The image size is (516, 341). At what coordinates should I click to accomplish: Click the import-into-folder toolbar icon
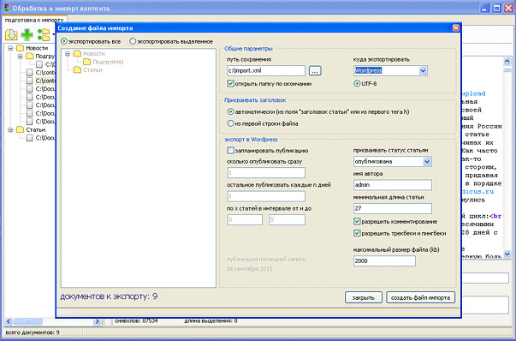point(11,35)
